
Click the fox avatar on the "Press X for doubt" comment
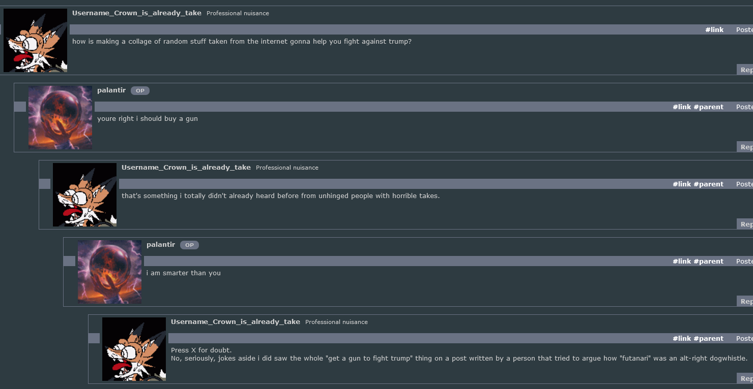134,349
